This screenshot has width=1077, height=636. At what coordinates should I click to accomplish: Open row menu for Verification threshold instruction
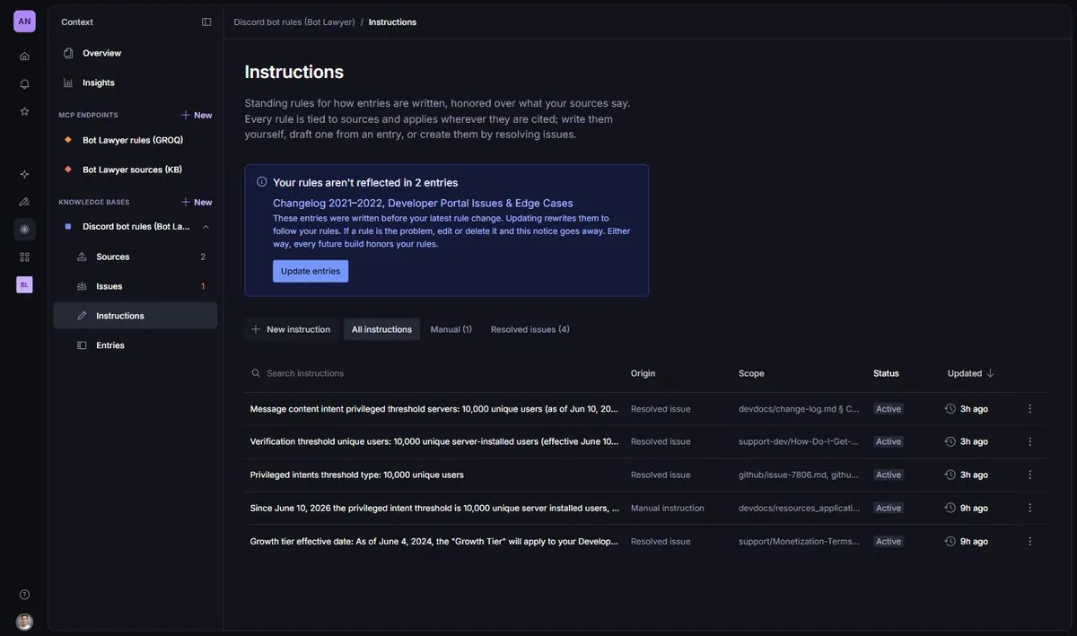pos(1029,441)
